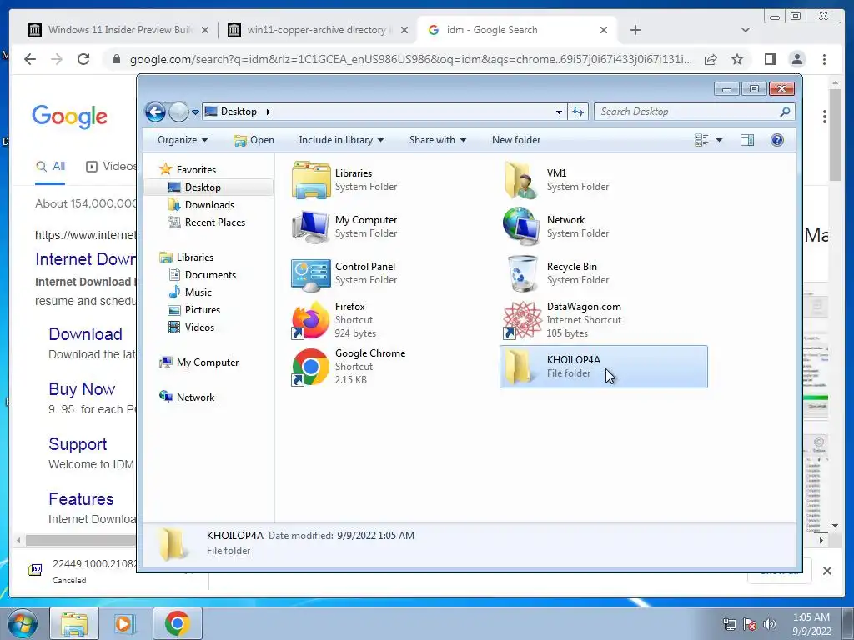Open Documents library in navigation pane
Screen dimensions: 854x640
(210, 275)
